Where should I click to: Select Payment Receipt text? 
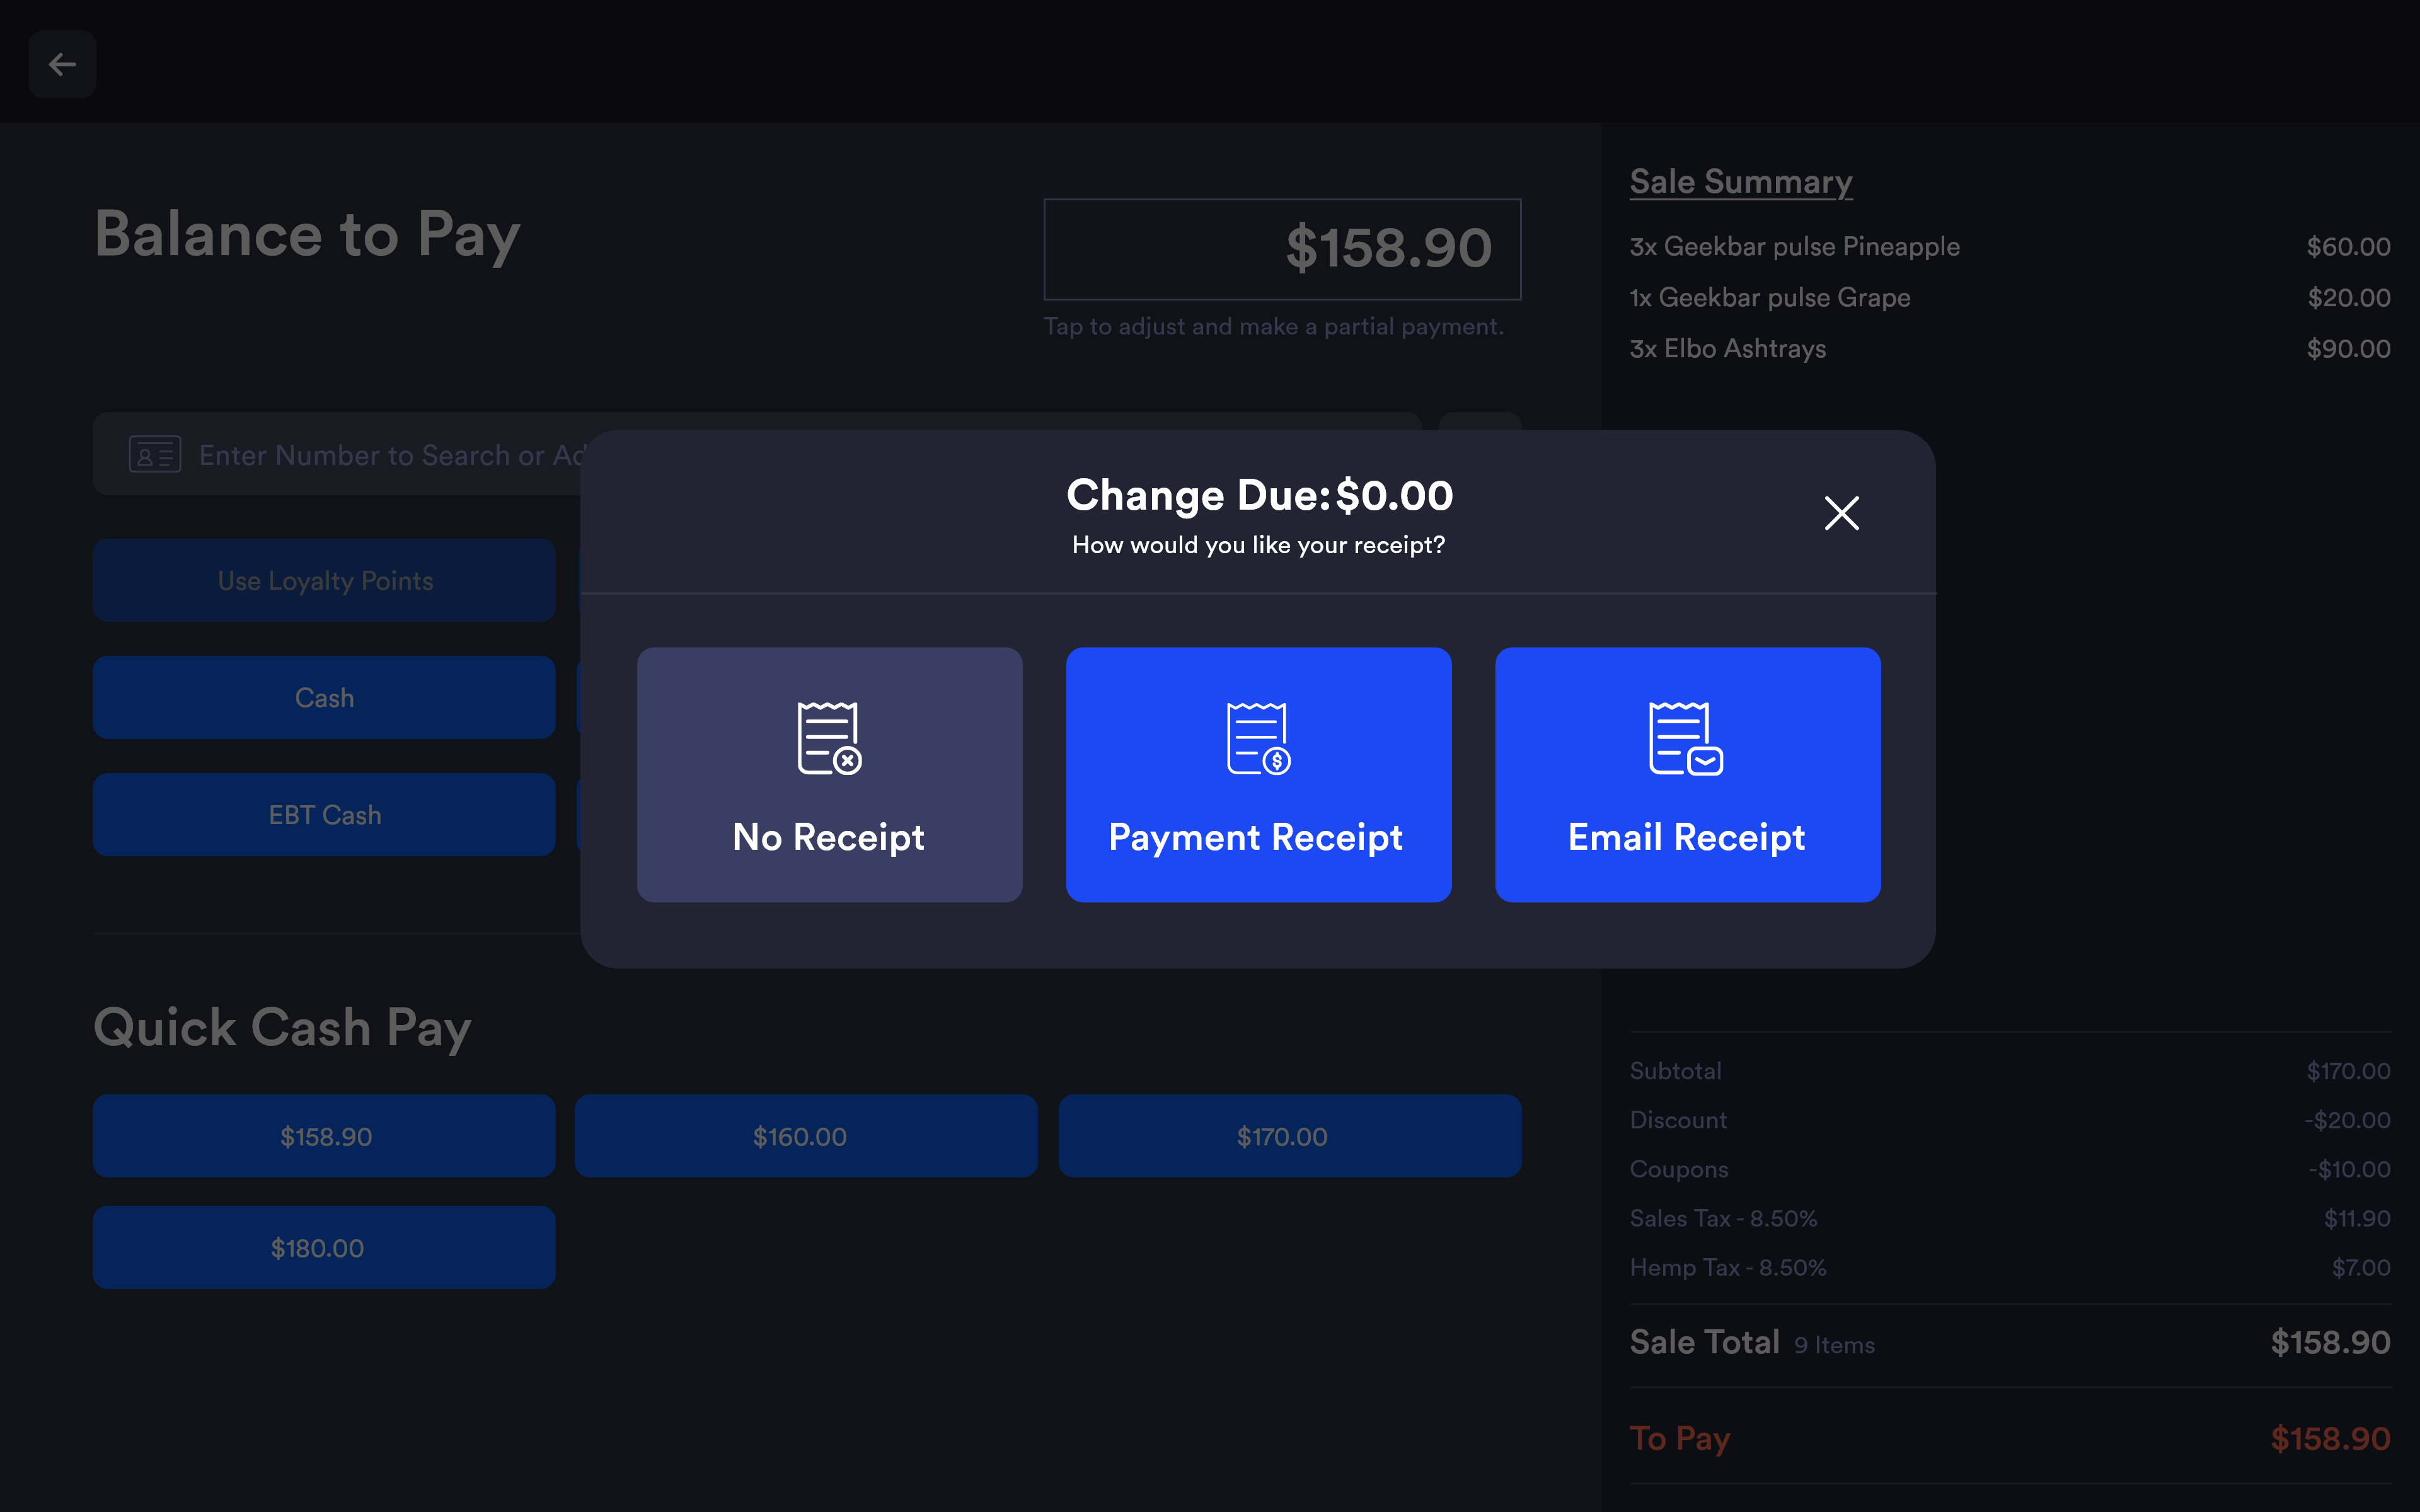[1255, 837]
